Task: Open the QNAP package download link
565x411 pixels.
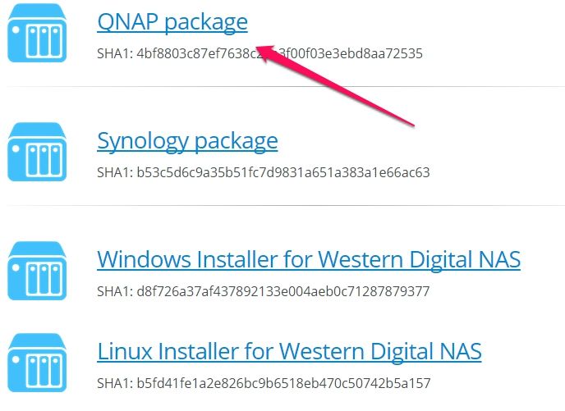Action: [x=172, y=22]
